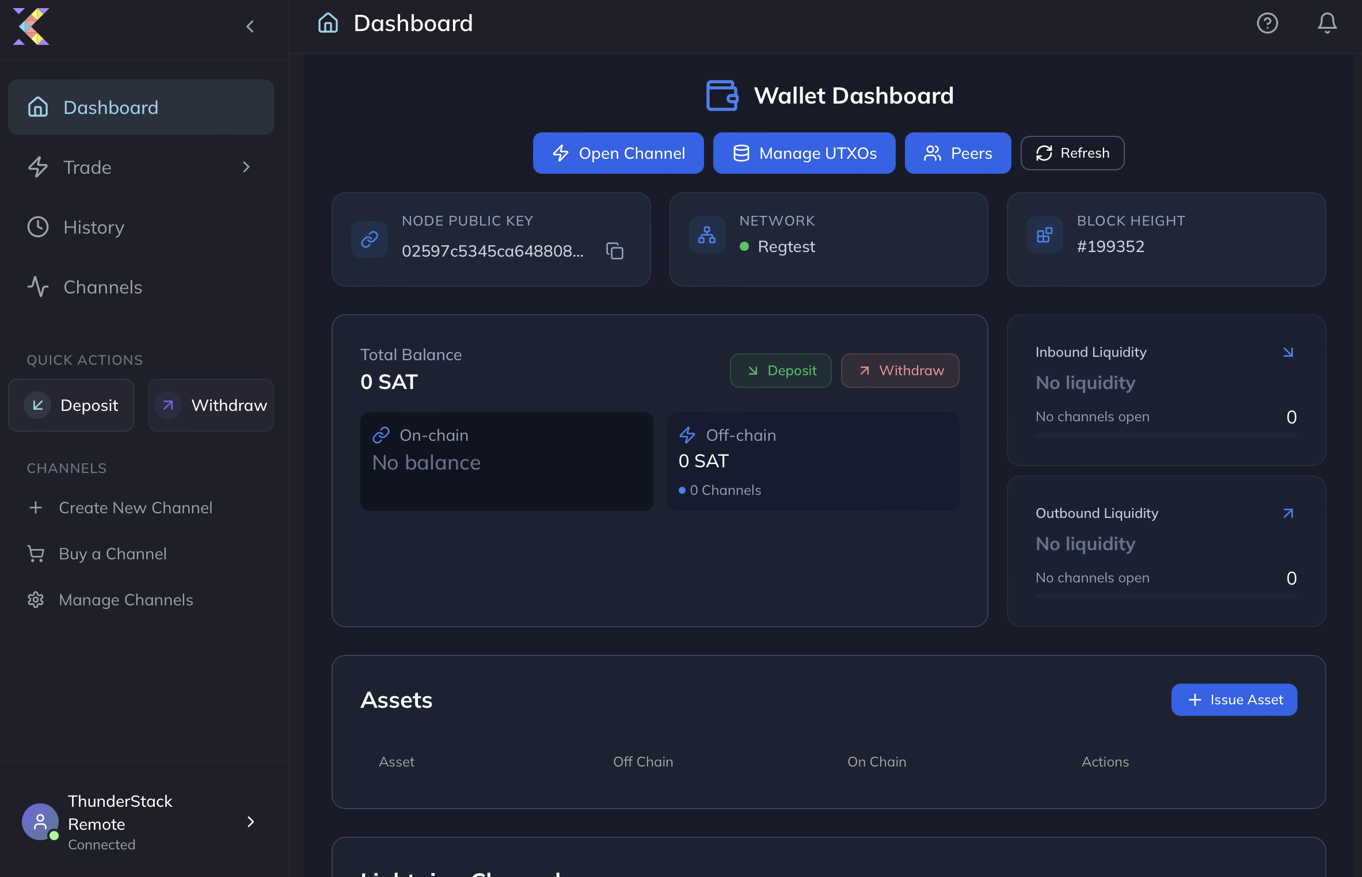
Task: Click Withdraw in Quick Actions
Action: [x=211, y=405]
